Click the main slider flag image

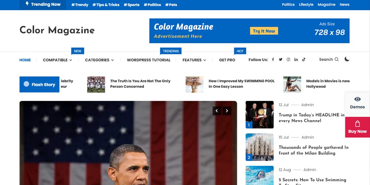128,143
